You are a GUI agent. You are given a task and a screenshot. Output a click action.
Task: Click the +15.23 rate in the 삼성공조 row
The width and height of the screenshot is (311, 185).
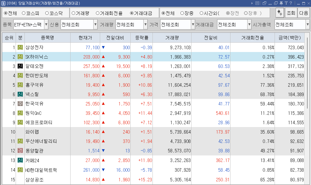coord(145,180)
